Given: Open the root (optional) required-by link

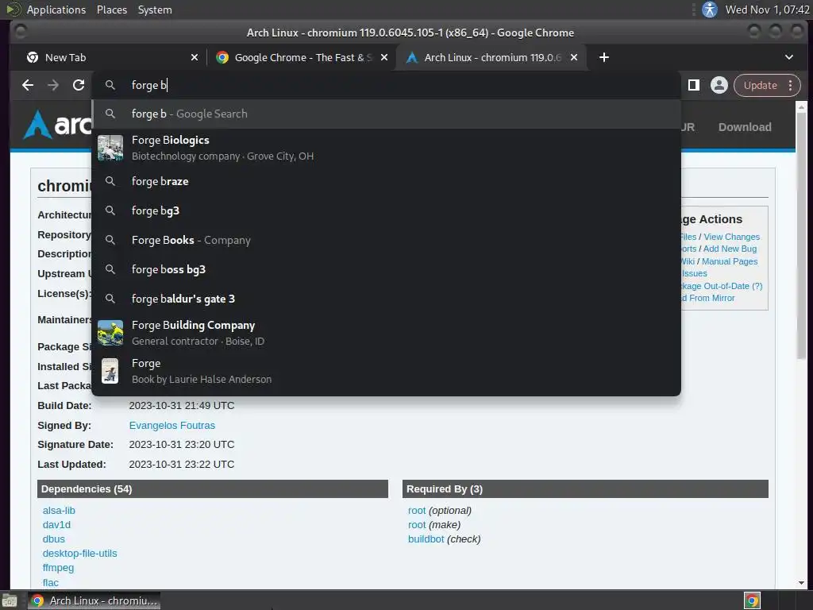Looking at the screenshot, I should coord(416,511).
